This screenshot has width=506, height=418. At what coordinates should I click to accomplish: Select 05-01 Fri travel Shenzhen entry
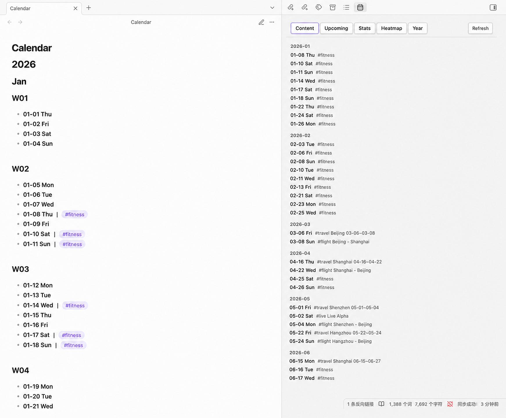click(334, 308)
